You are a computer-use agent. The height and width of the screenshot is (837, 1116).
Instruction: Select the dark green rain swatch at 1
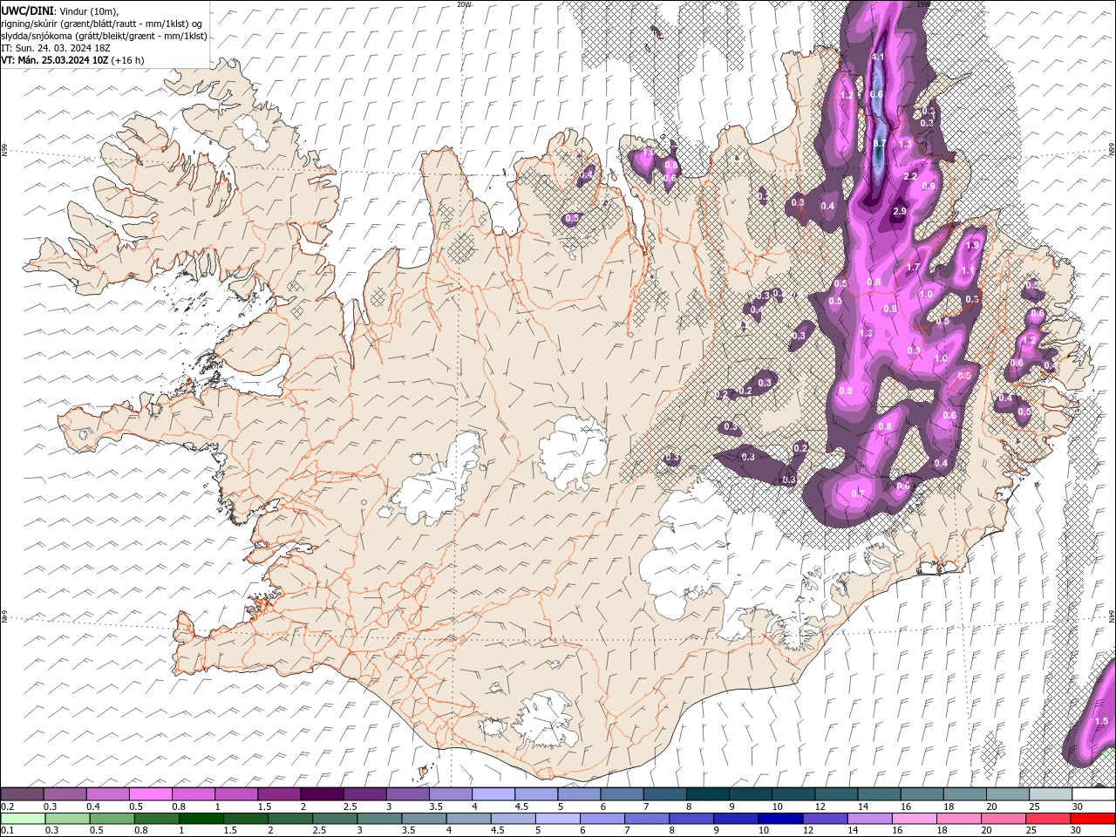(201, 819)
